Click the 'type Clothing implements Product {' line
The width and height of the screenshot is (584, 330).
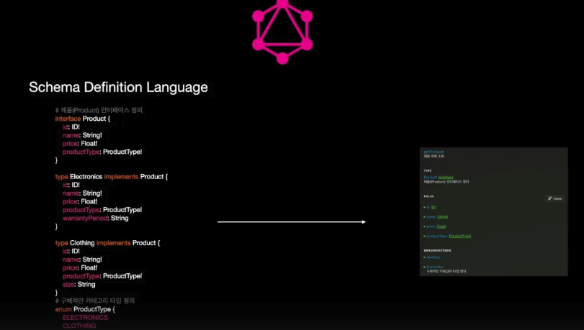point(107,243)
